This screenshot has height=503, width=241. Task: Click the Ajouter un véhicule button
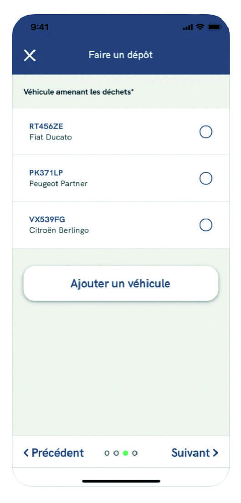(x=121, y=284)
